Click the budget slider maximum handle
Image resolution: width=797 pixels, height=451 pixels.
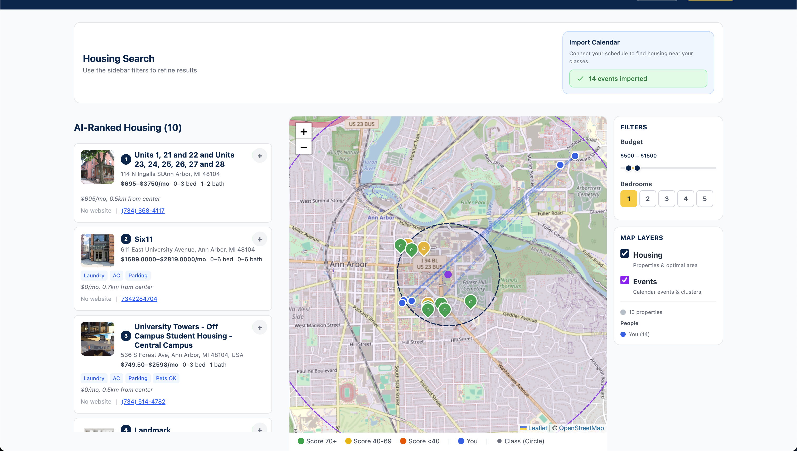pos(637,168)
